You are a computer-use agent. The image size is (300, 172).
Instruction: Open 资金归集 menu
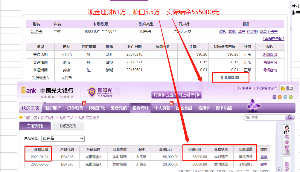pyautogui.click(x=75, y=108)
